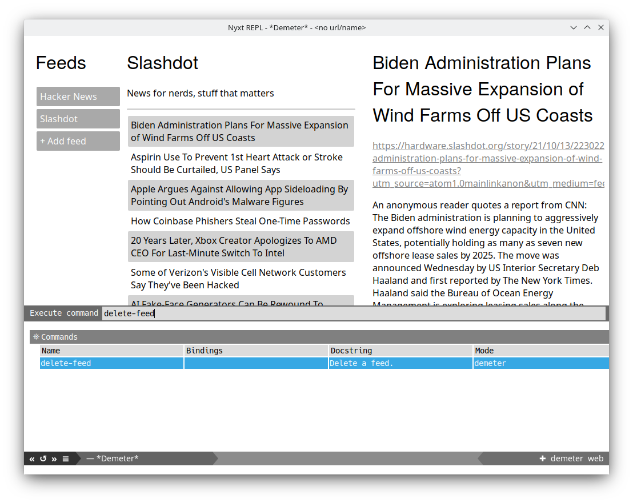This screenshot has height=503, width=633.
Task: Open the Coinbase Phishers article
Action: pyautogui.click(x=241, y=221)
